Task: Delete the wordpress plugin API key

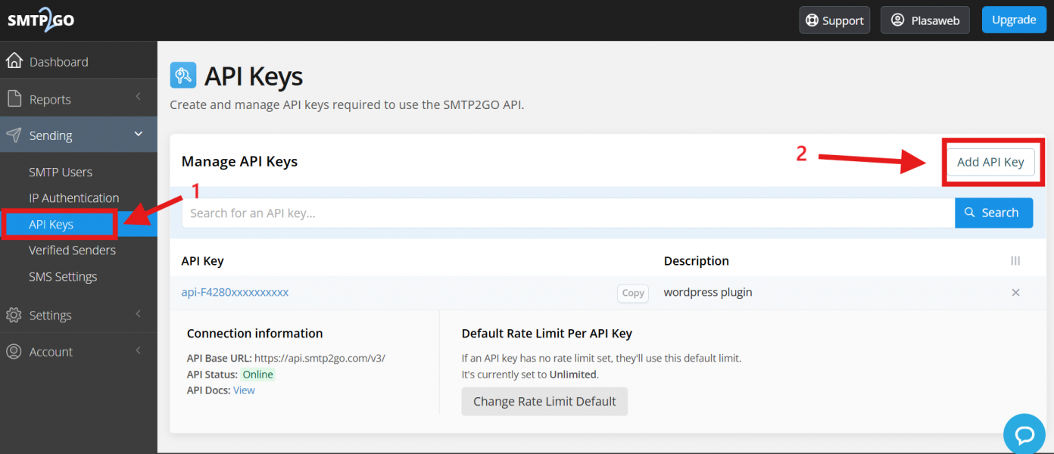Action: [x=1016, y=293]
